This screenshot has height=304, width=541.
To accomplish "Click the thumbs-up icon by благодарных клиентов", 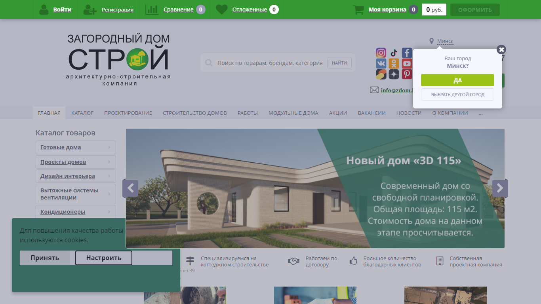I will [353, 261].
